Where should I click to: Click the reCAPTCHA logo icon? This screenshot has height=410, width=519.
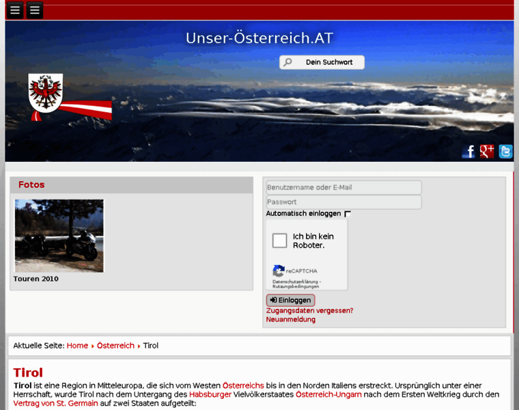279,271
